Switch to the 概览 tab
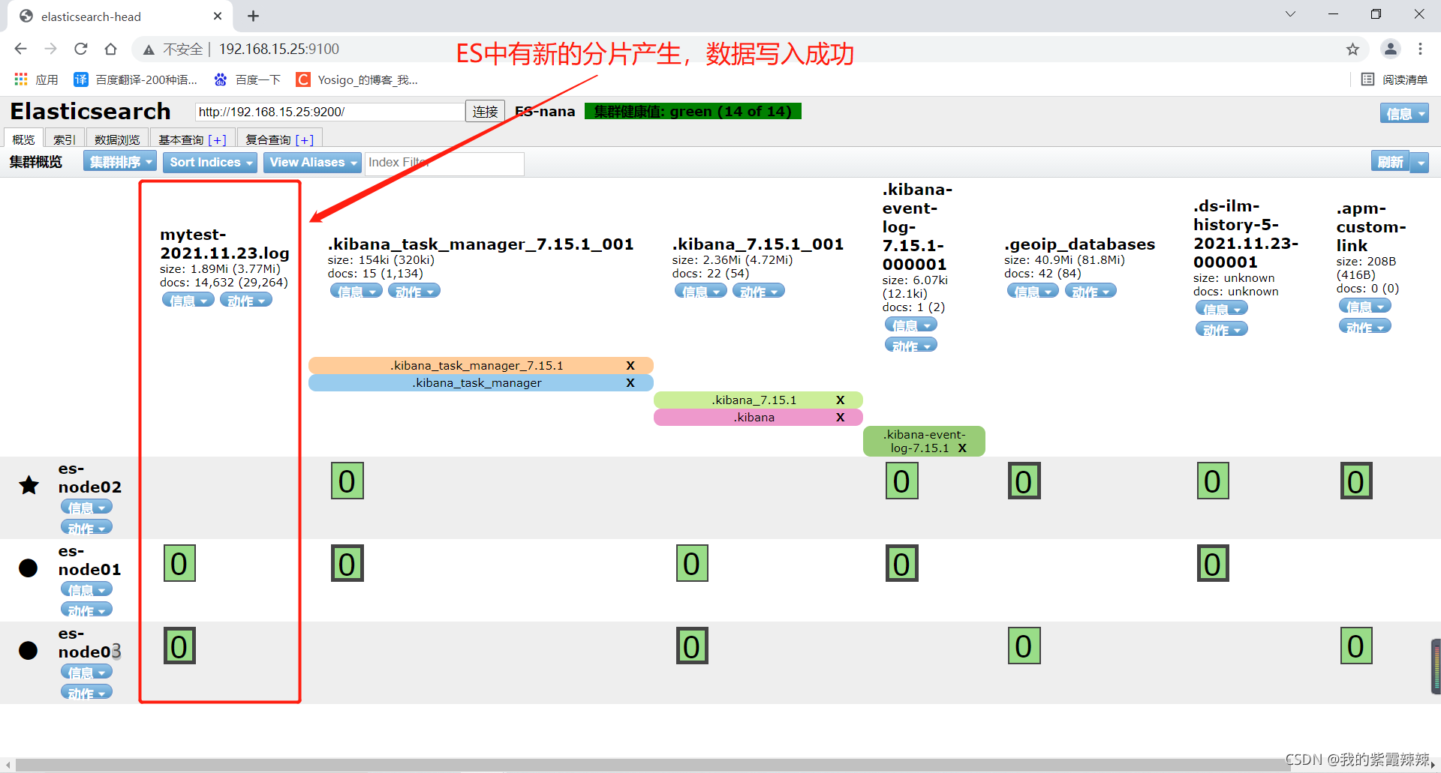Screen dimensions: 1441x773 tap(23, 139)
